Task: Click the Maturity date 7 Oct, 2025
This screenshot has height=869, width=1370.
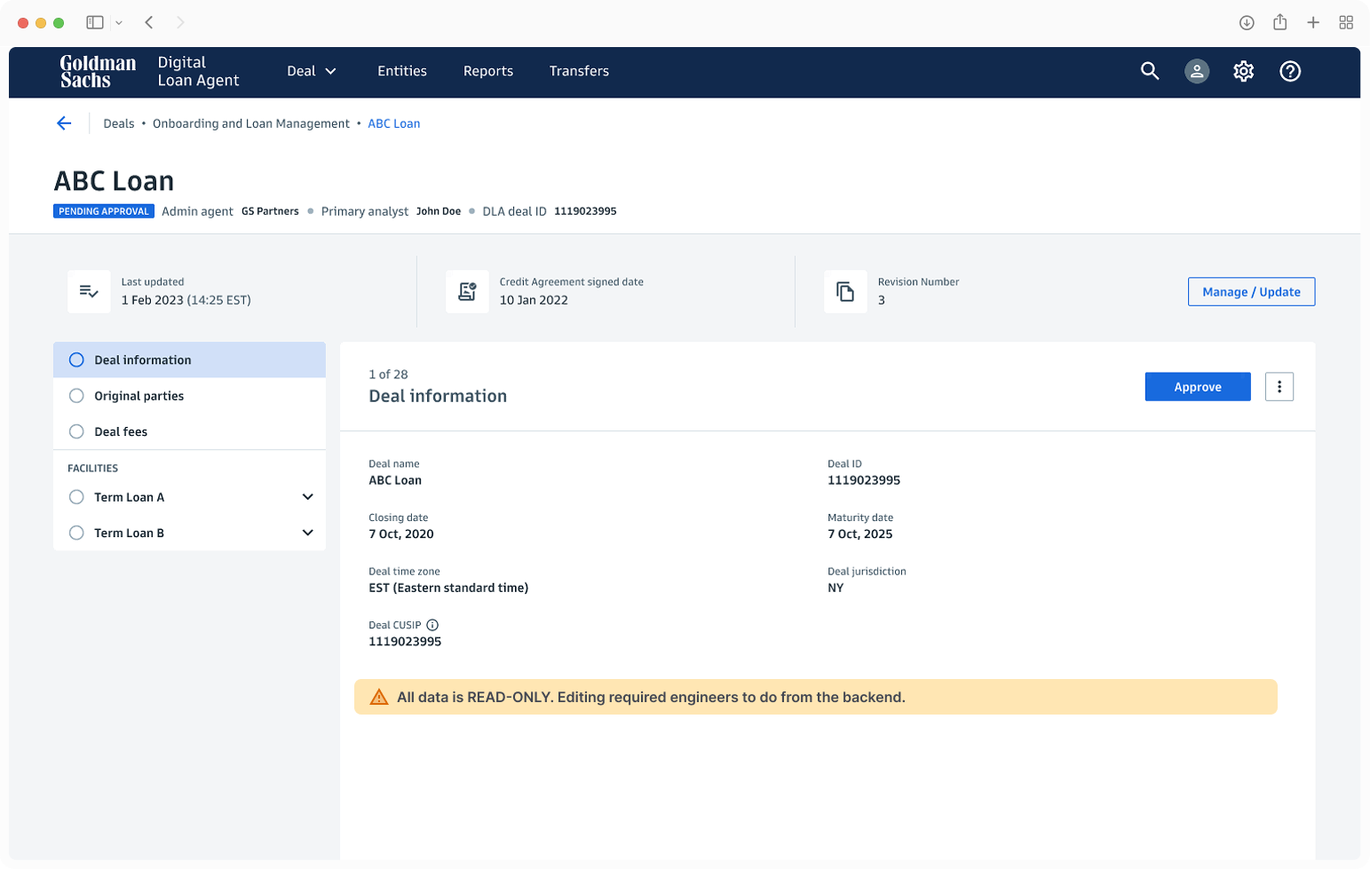Action: point(860,534)
